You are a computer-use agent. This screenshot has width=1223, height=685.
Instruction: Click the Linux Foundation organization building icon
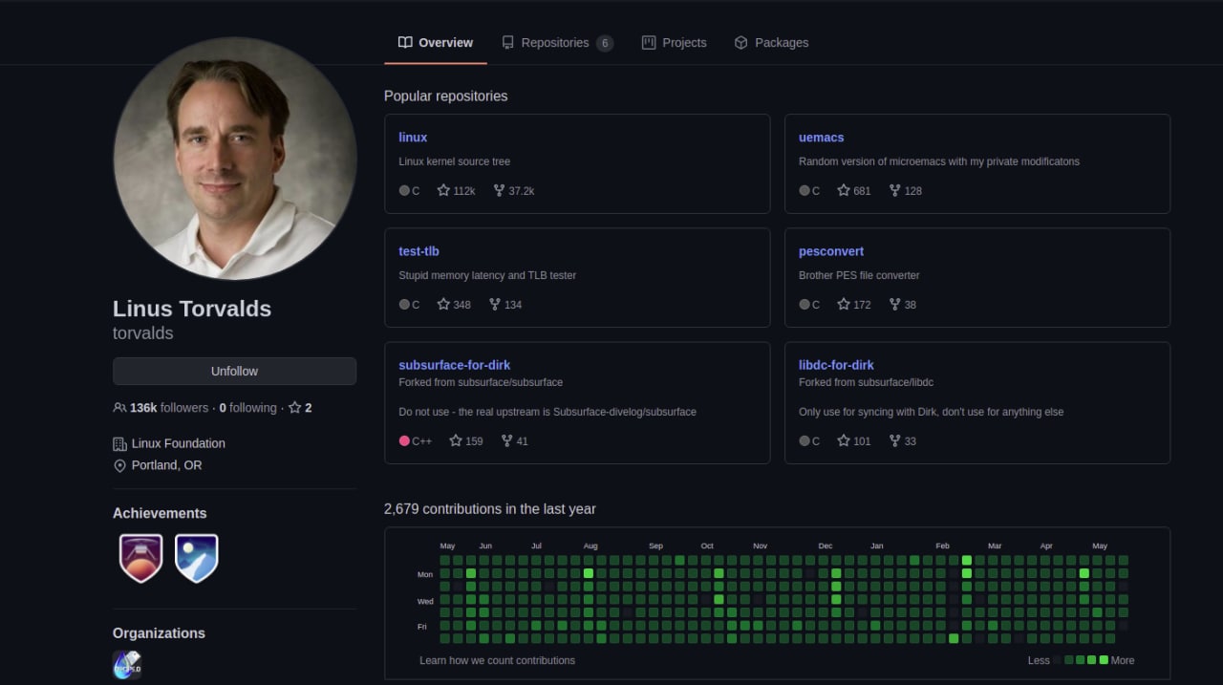point(119,444)
